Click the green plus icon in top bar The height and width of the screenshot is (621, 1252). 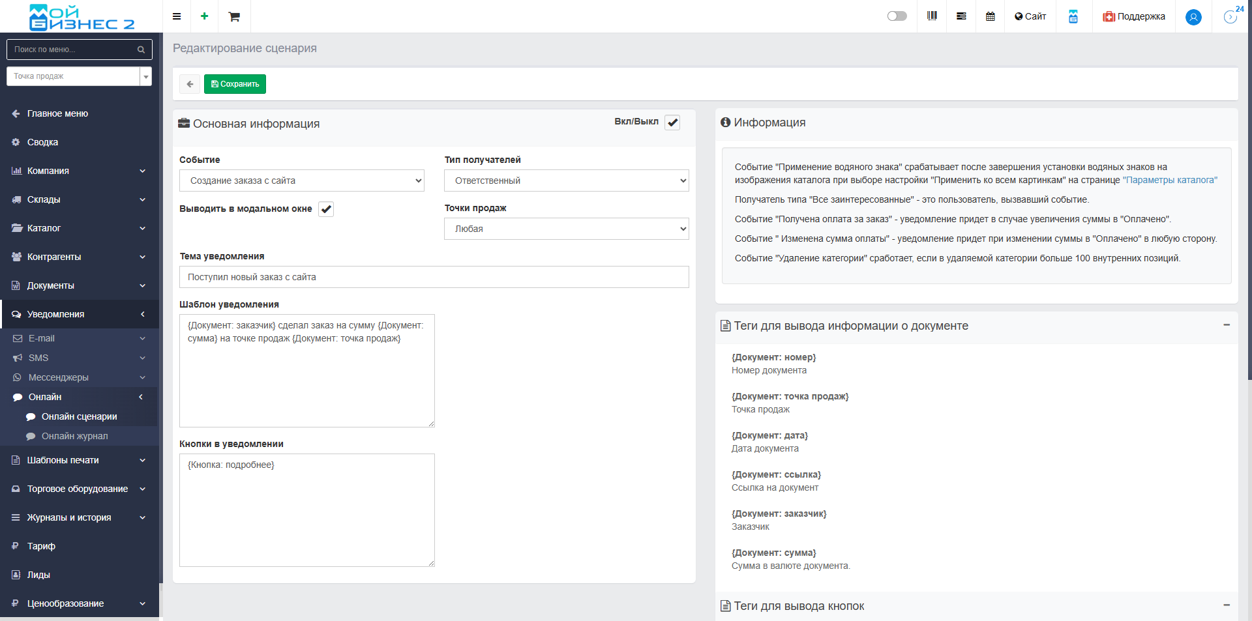[204, 16]
